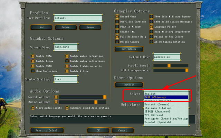221x138 pixels.
Task: Click Reset to Default button
Action: [47, 130]
